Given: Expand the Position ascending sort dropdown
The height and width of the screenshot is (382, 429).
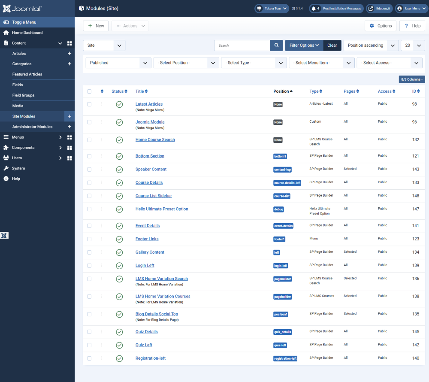Looking at the screenshot, I should 371,45.
